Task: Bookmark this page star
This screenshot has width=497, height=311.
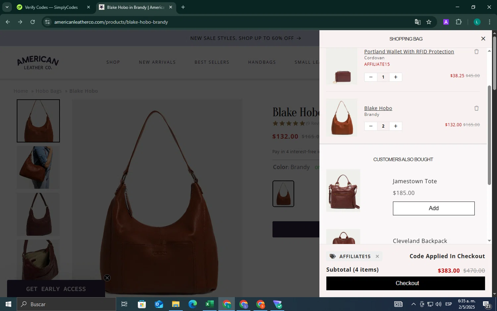Action: tap(429, 22)
